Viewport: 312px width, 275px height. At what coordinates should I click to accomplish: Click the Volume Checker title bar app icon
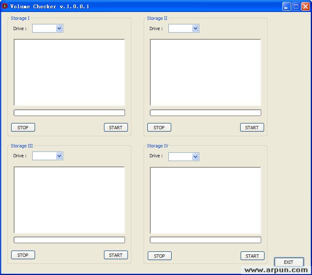pos(5,6)
